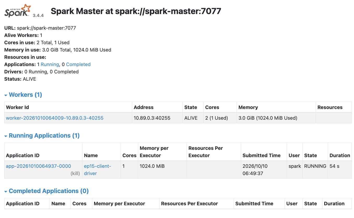The image size is (354, 218).
Task: Click 'Cores in use' summary line
Action: click(37, 42)
